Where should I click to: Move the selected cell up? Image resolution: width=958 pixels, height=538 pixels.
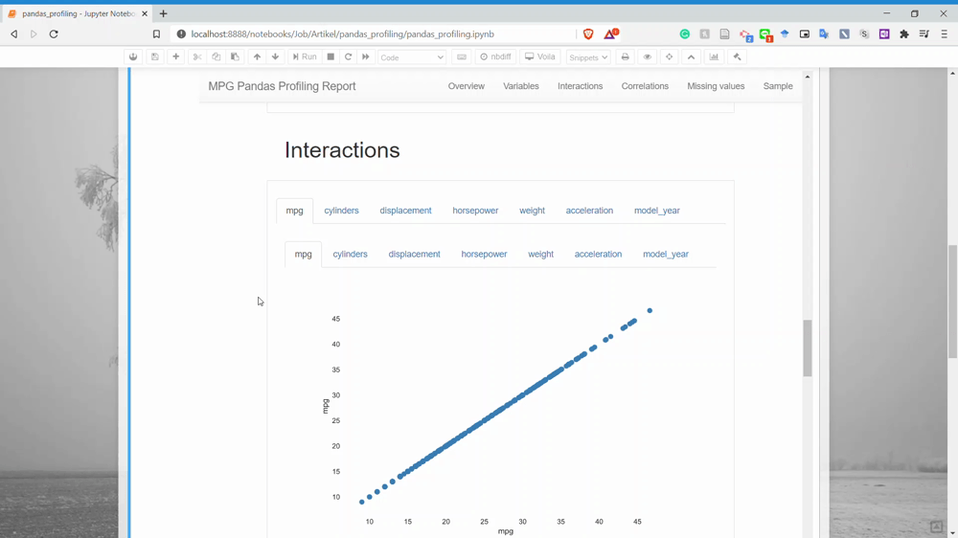coord(257,56)
